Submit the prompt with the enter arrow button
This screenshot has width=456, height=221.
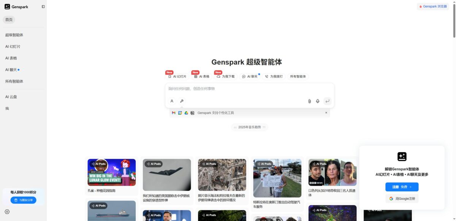pos(327,101)
